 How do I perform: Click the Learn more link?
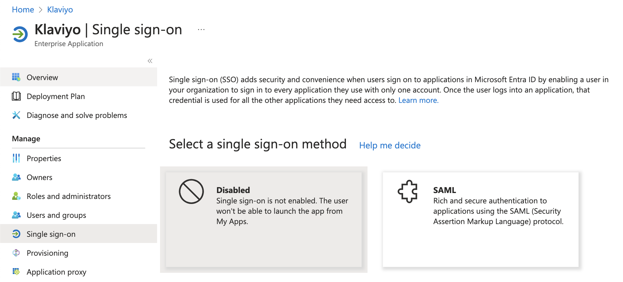point(418,100)
